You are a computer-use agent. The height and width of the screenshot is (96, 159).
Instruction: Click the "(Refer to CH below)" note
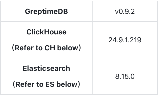click(x=46, y=48)
